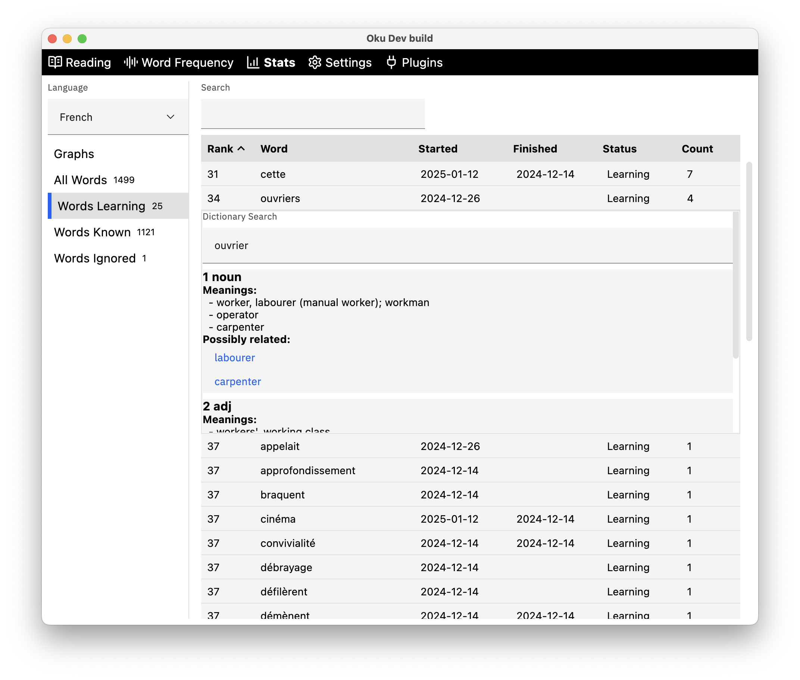Viewport: 800px width, 680px height.
Task: Sort table by Started column header
Action: pos(437,149)
